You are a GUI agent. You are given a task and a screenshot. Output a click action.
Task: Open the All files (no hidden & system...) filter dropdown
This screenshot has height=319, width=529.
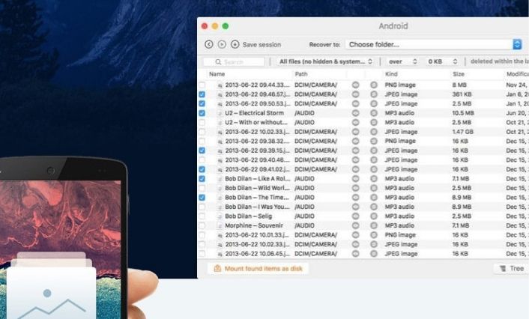coord(325,61)
